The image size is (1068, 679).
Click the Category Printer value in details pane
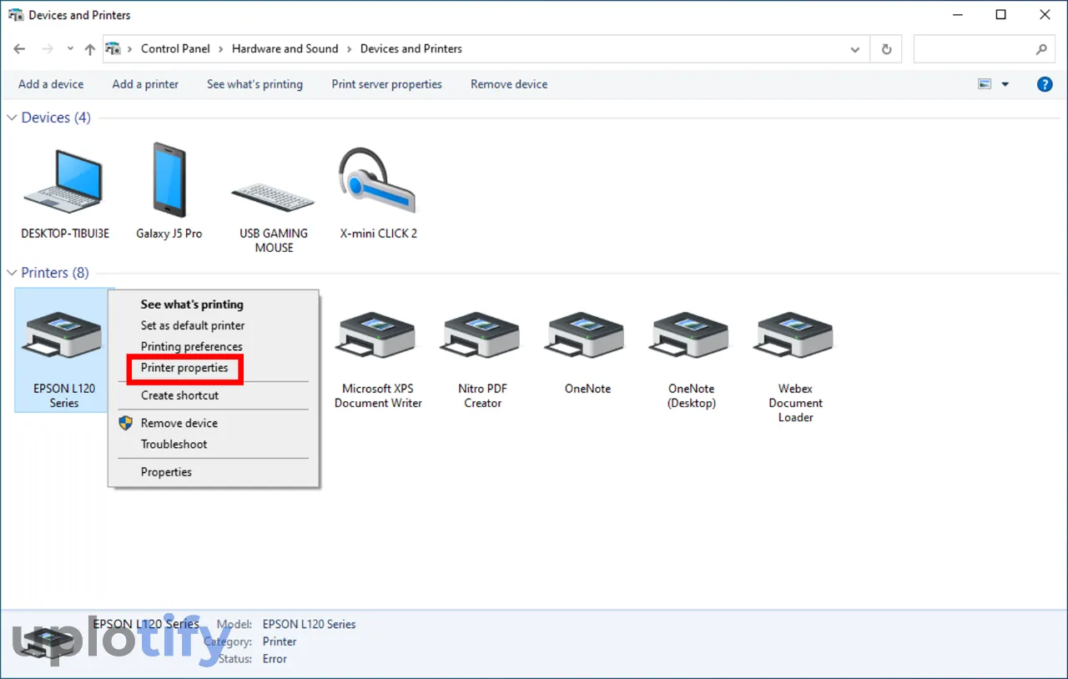coord(280,641)
